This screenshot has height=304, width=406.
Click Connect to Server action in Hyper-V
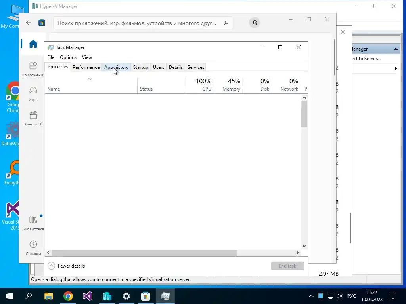[x=366, y=59]
